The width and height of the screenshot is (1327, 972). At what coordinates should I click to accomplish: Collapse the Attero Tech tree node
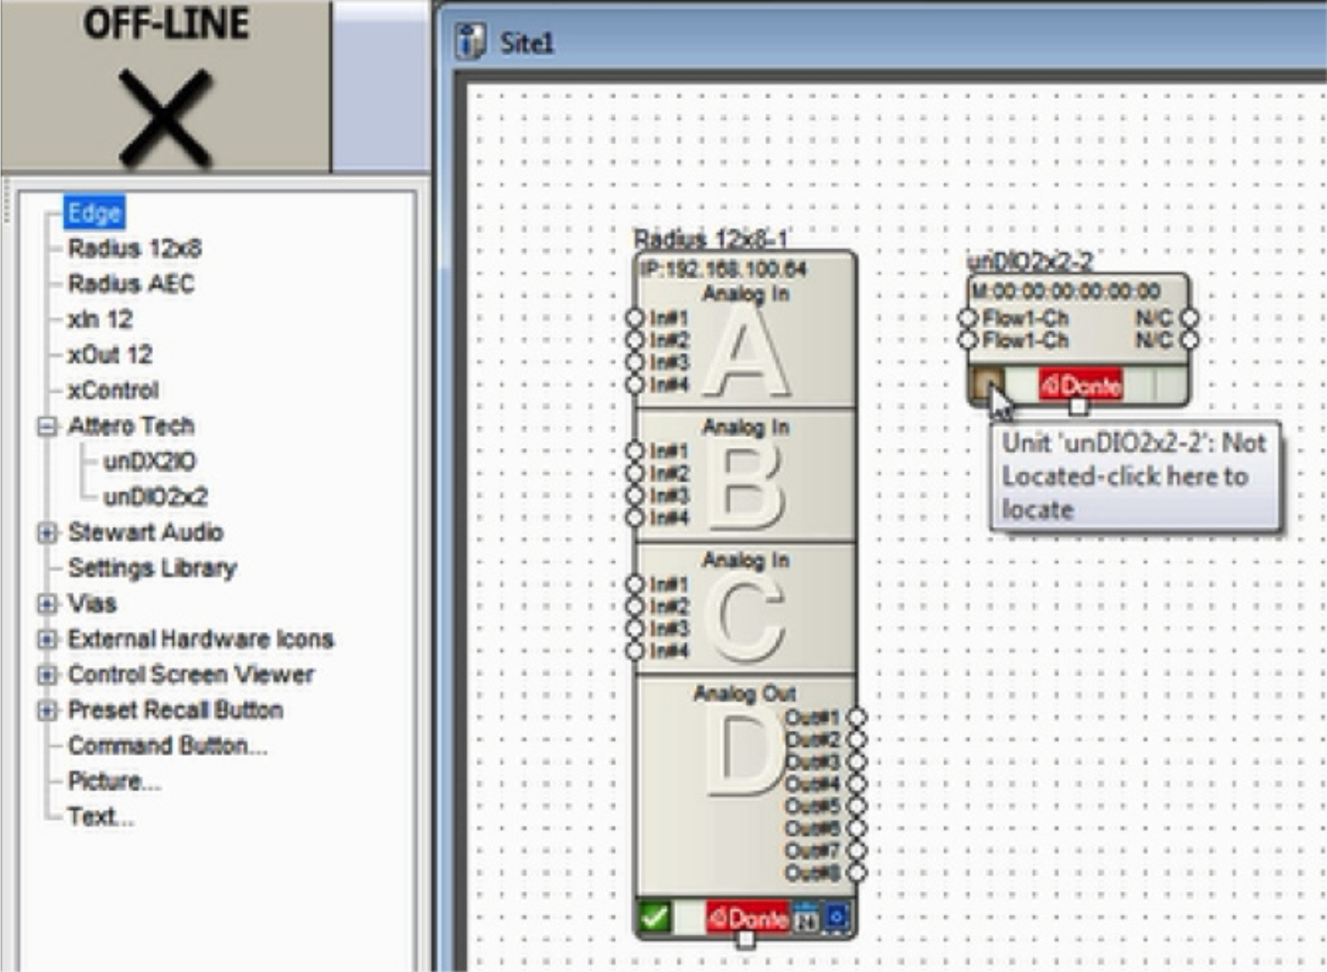[x=47, y=426]
